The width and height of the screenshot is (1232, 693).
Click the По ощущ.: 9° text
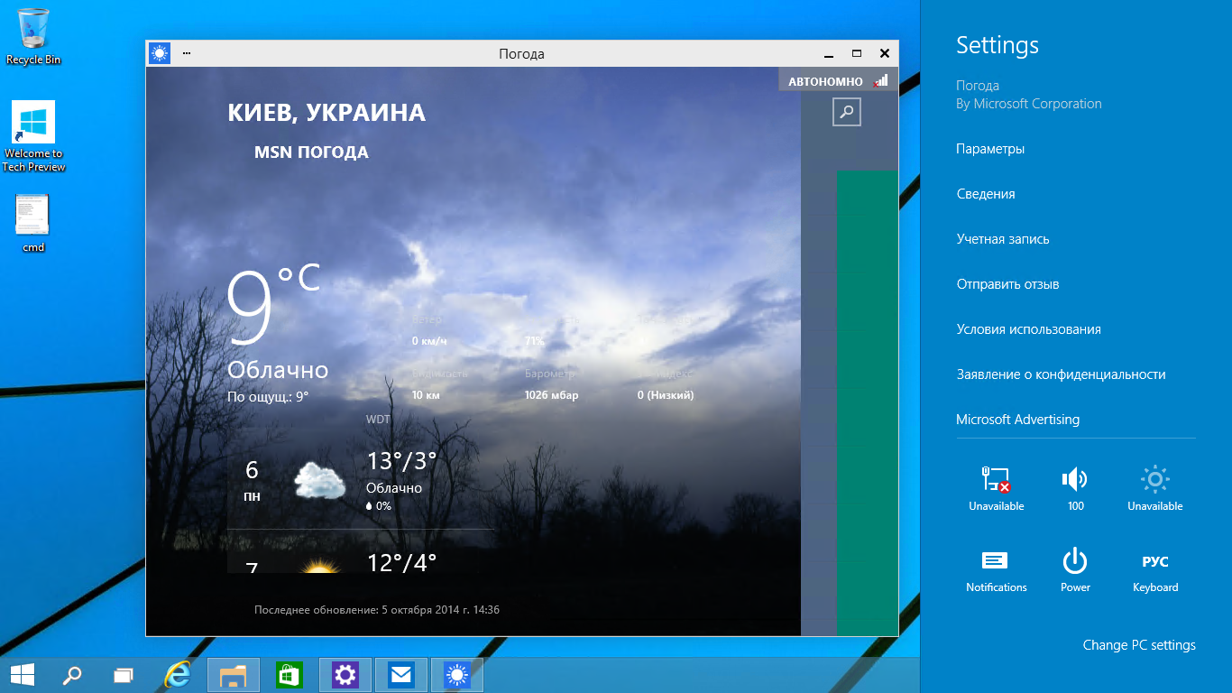(x=268, y=396)
